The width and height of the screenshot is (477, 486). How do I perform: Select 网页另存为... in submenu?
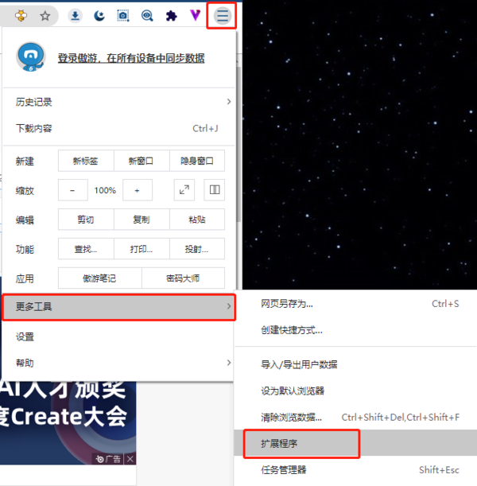coord(355,303)
